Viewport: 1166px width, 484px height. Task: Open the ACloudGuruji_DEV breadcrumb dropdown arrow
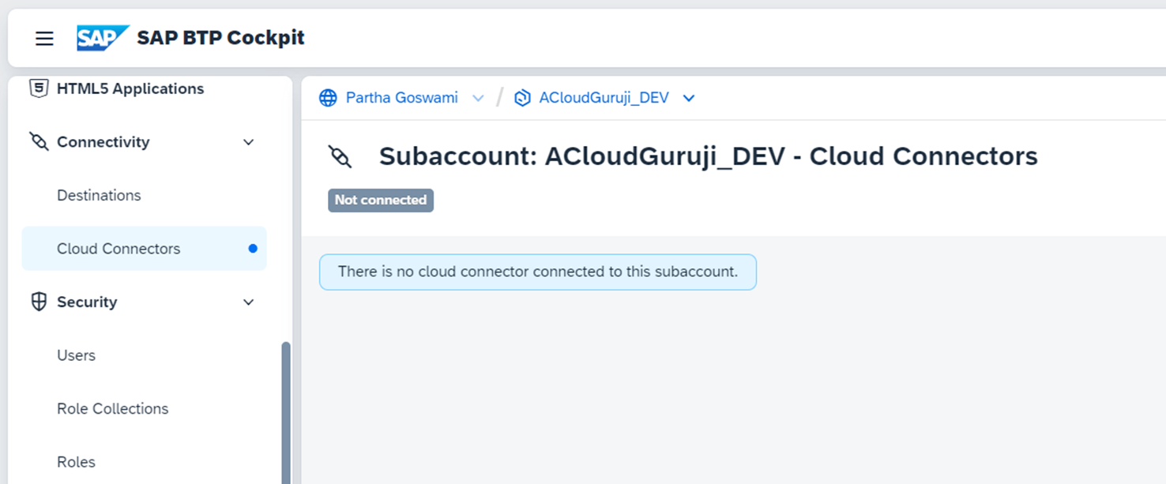coord(689,98)
